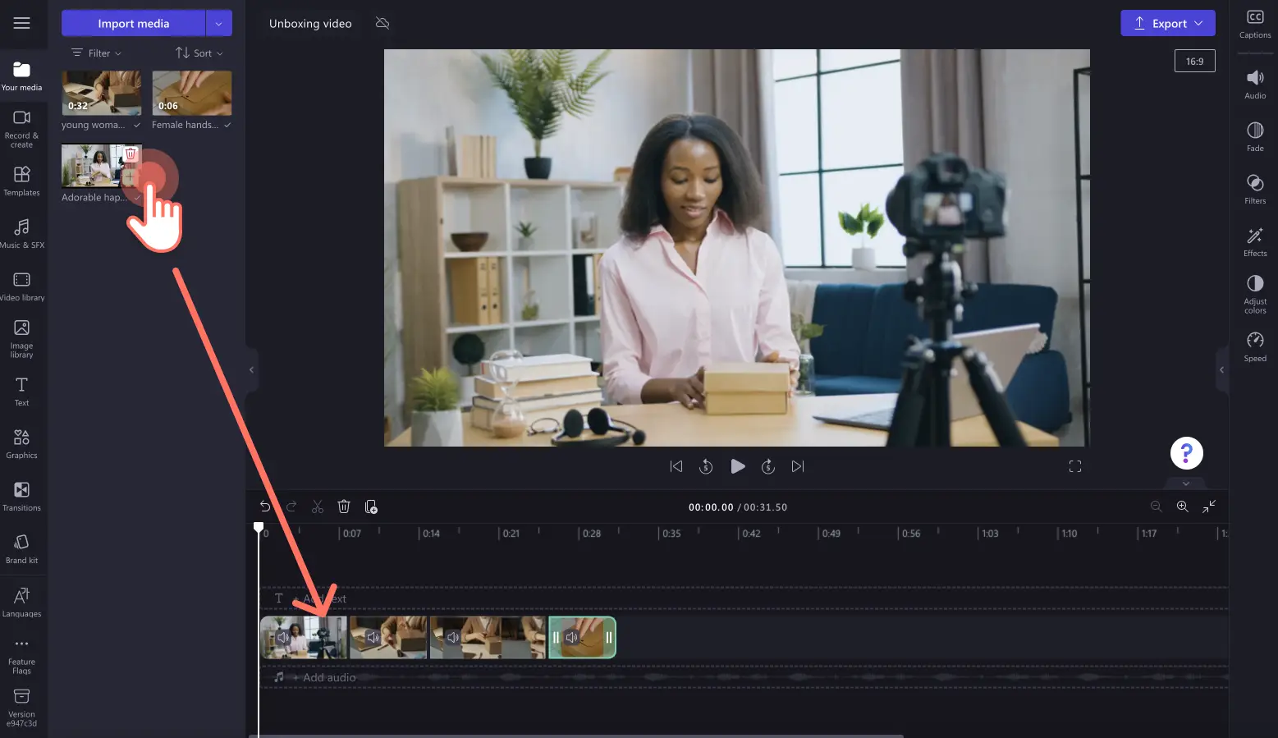
Task: Click the Import media button
Action: pyautogui.click(x=133, y=23)
